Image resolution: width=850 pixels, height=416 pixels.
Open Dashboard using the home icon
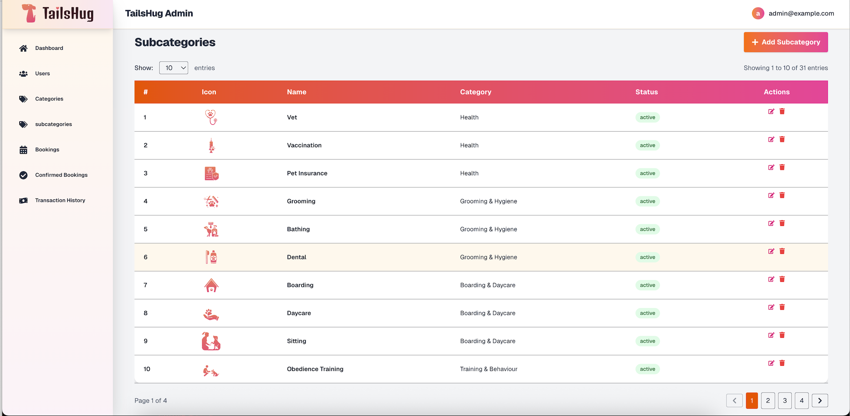pyautogui.click(x=23, y=48)
